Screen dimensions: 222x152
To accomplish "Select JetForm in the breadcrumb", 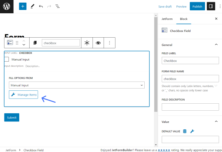I will 11,150.
